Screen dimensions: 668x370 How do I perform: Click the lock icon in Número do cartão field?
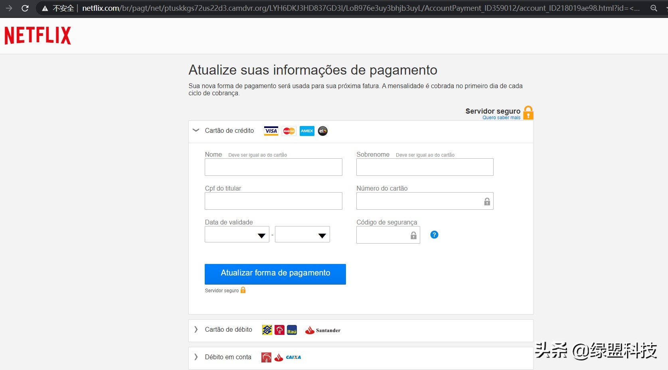487,201
